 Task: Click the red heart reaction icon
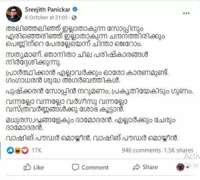pyautogui.click(x=25, y=150)
